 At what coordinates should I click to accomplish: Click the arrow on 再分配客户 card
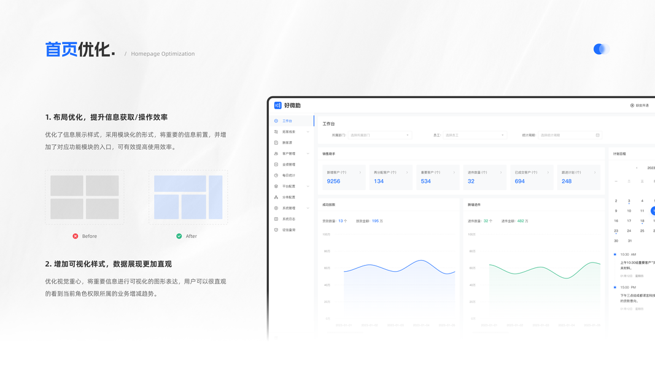point(407,172)
